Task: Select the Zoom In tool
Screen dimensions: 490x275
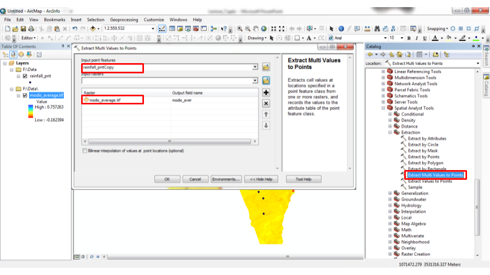Action: 240,29
